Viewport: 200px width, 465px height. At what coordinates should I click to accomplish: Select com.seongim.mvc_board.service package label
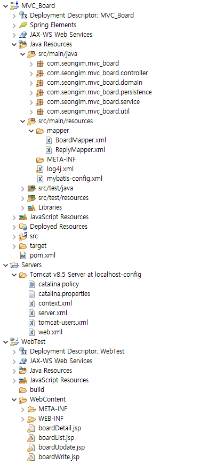coord(93,102)
